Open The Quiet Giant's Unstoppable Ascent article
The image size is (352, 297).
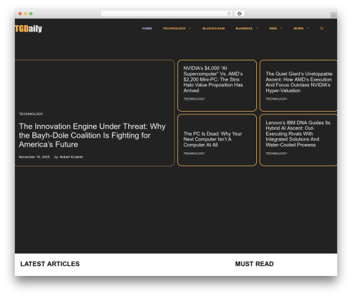(x=299, y=82)
